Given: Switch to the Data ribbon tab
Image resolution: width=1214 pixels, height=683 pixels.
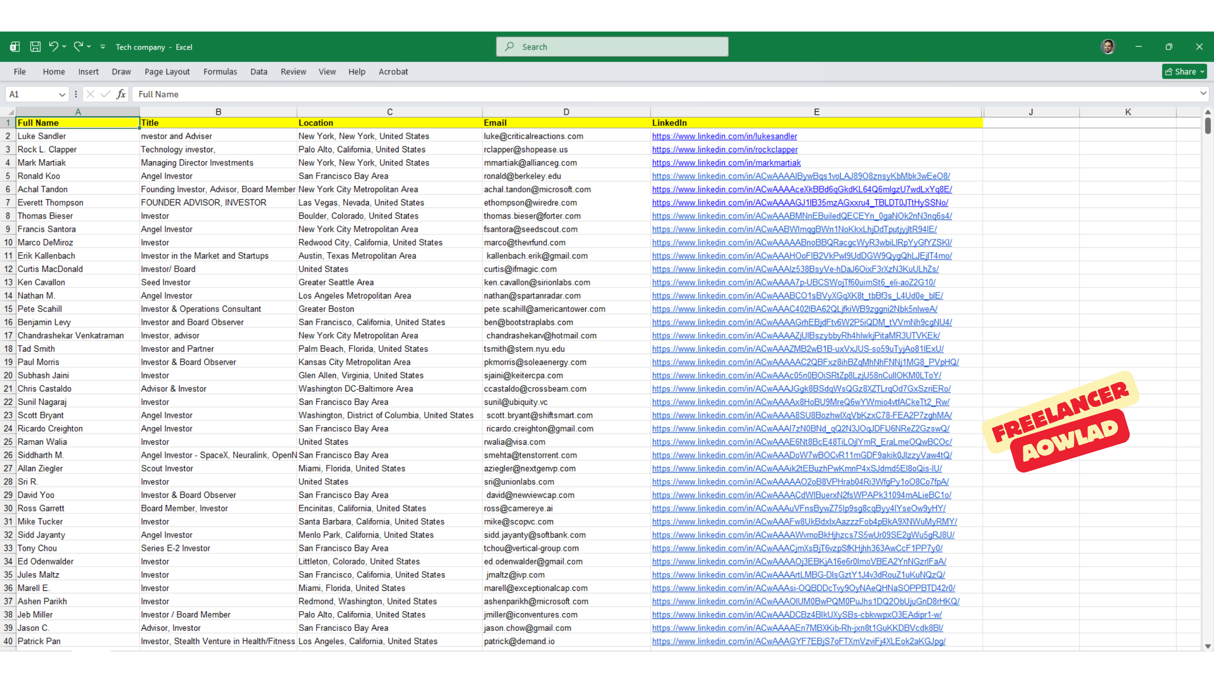Looking at the screenshot, I should [x=258, y=71].
